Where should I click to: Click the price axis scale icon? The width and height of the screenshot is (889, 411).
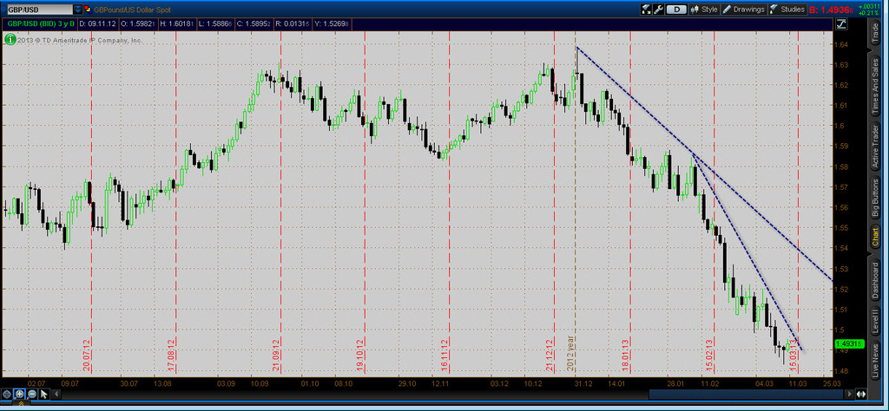point(860,393)
